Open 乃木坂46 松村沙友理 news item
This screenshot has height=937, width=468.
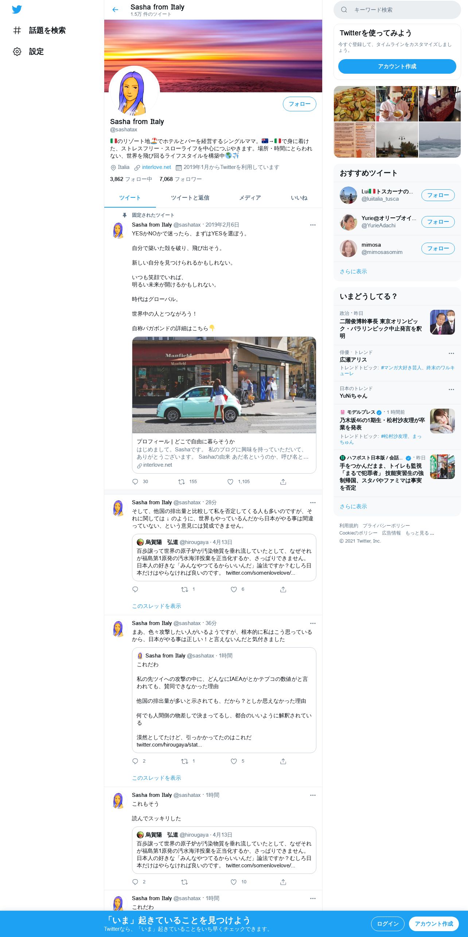(x=397, y=427)
